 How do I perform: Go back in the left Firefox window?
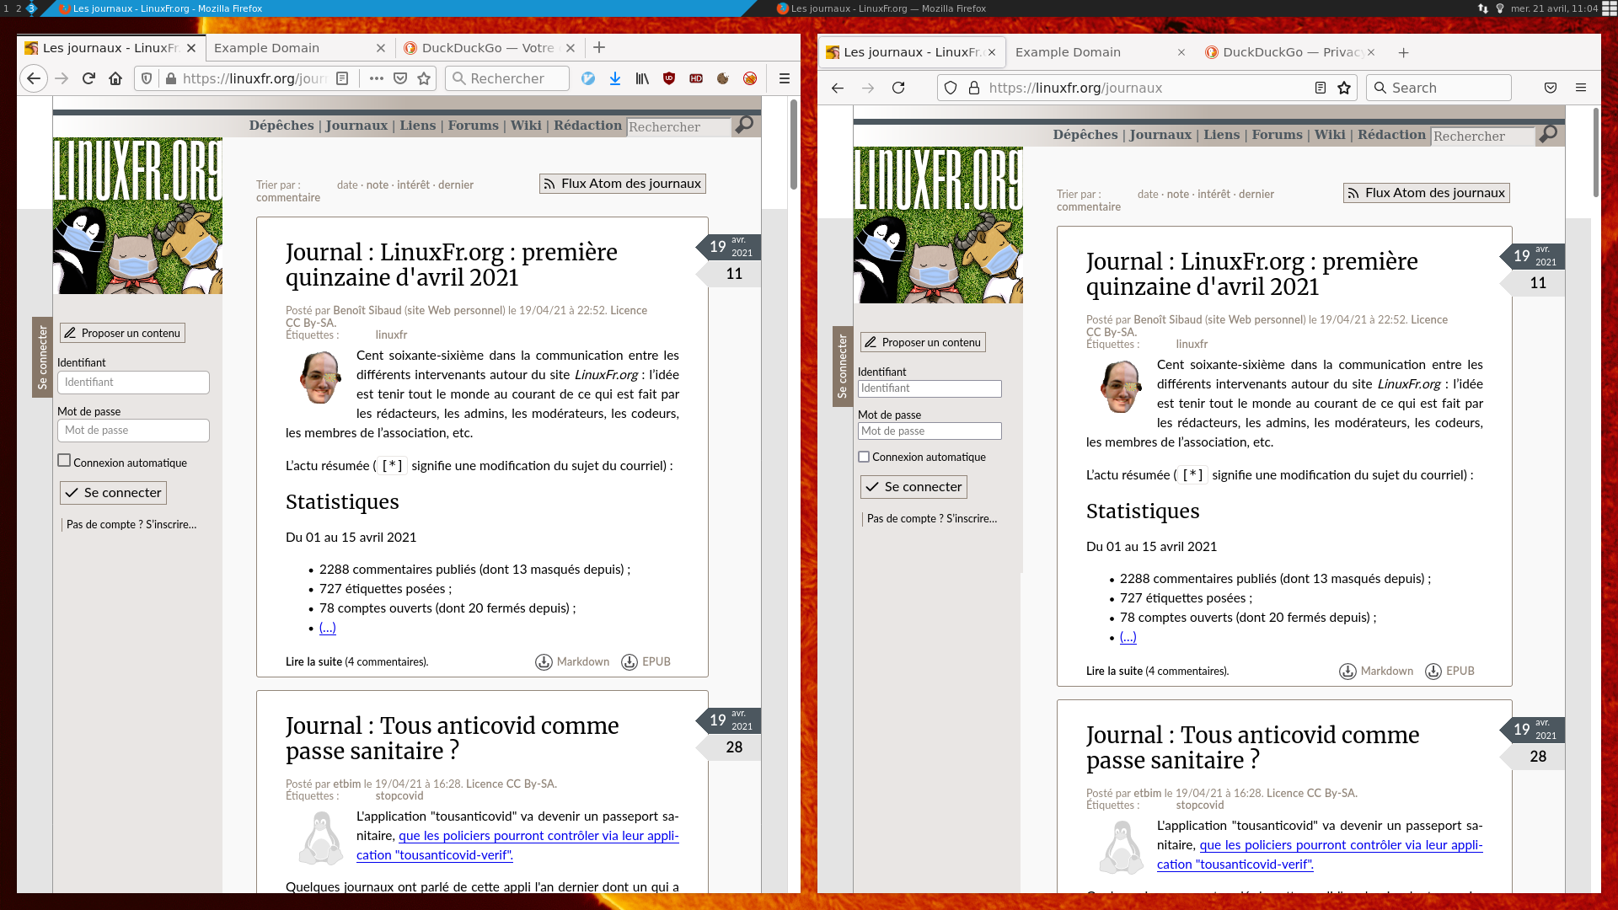(x=34, y=78)
